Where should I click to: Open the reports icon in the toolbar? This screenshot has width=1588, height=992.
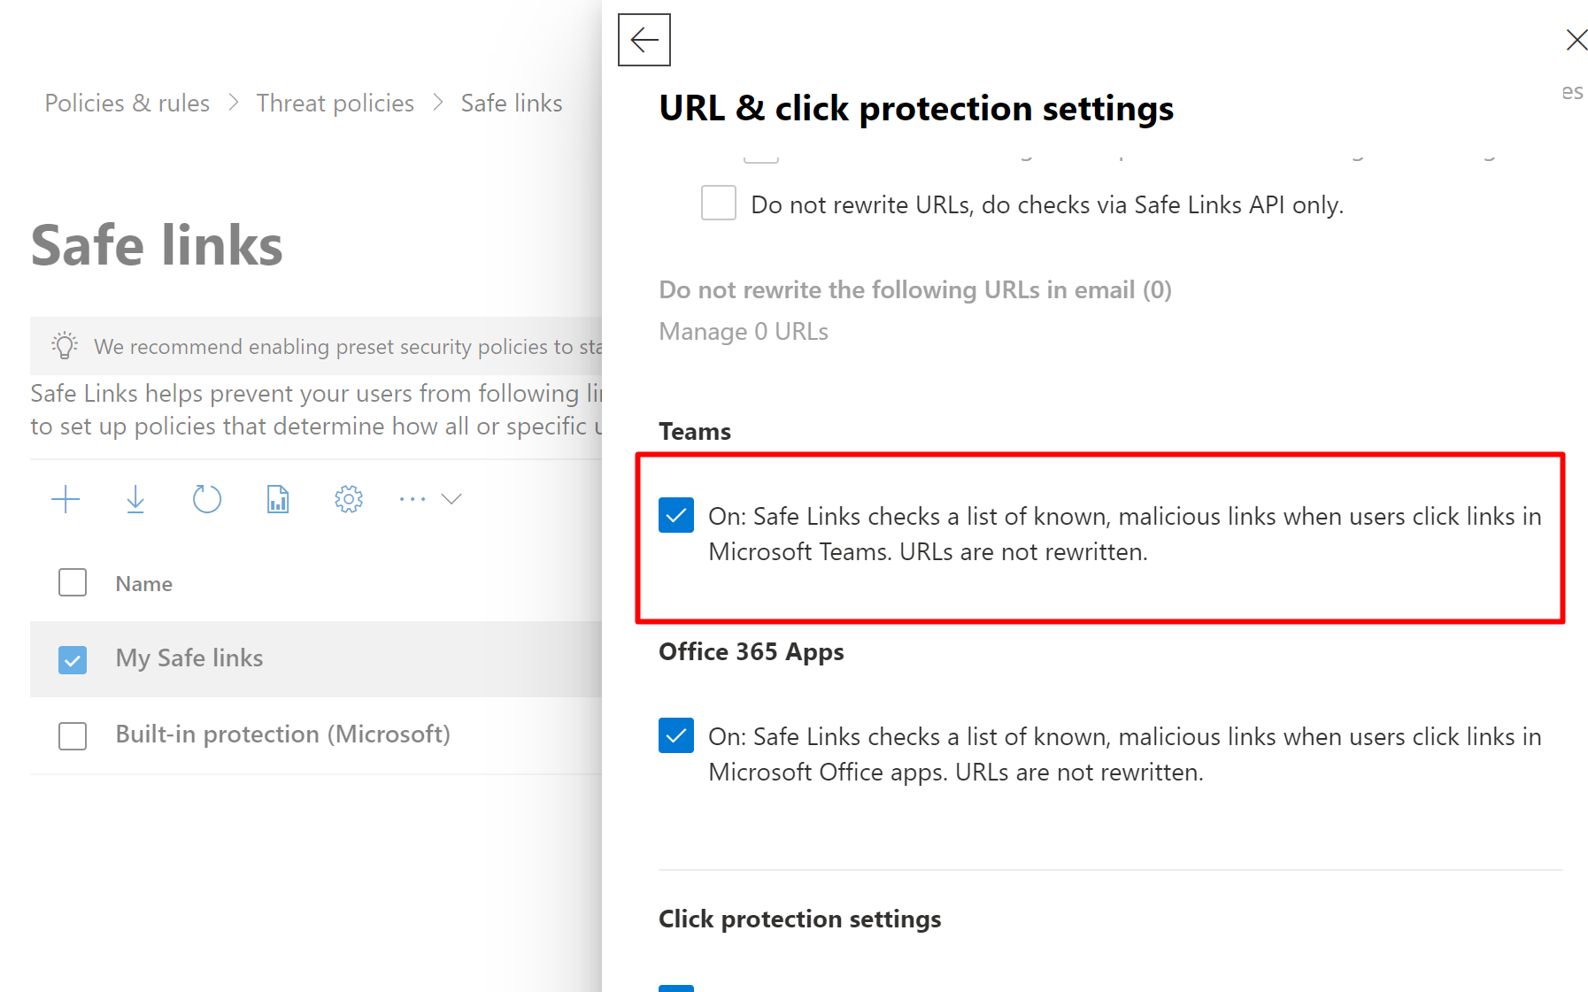click(x=278, y=499)
